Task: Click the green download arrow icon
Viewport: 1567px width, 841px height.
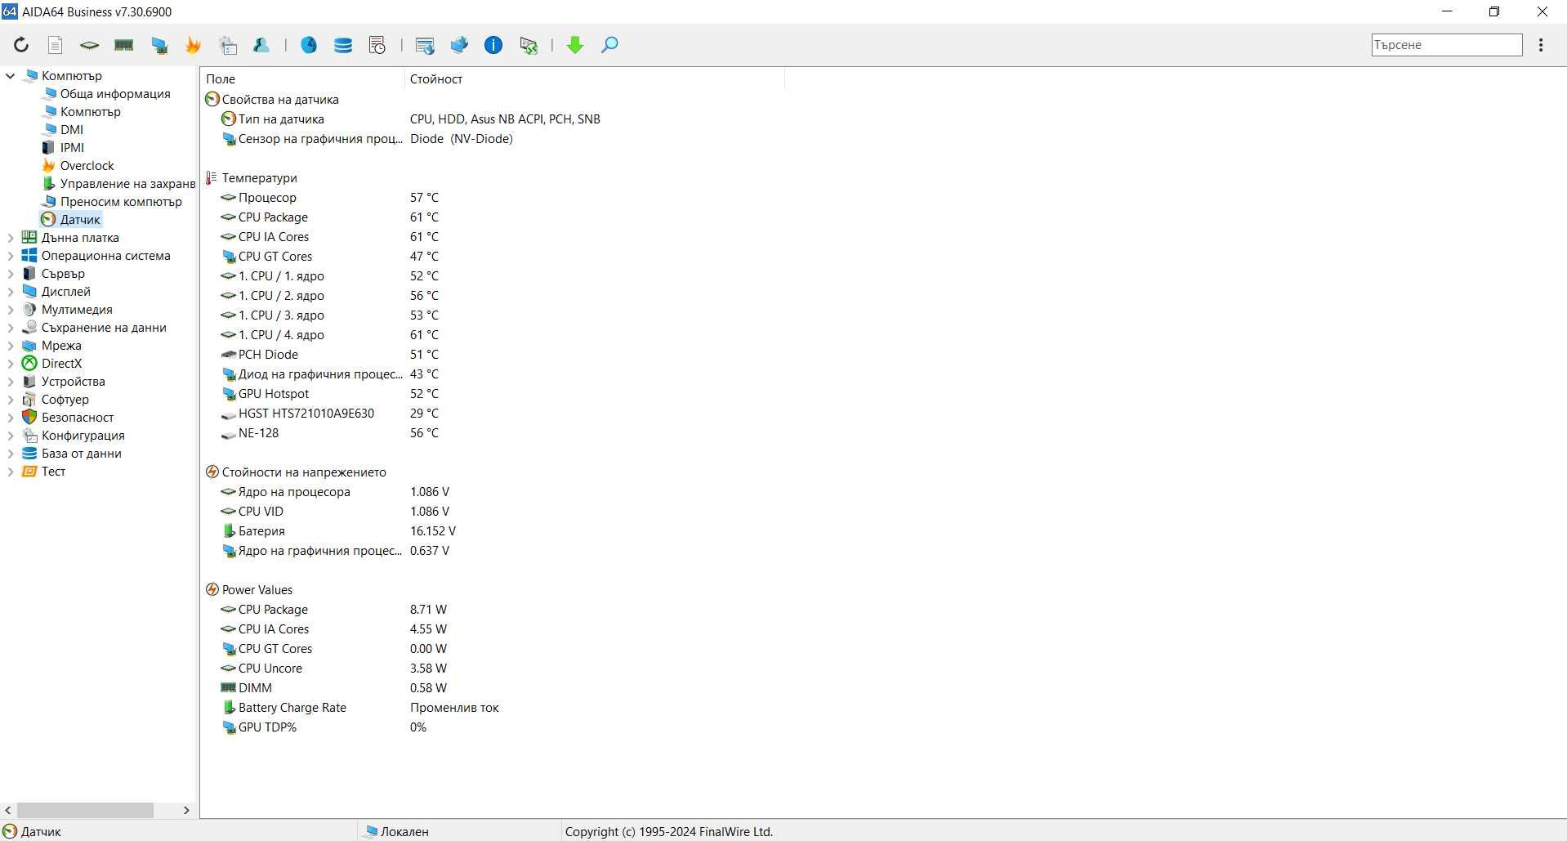Action: [x=575, y=45]
